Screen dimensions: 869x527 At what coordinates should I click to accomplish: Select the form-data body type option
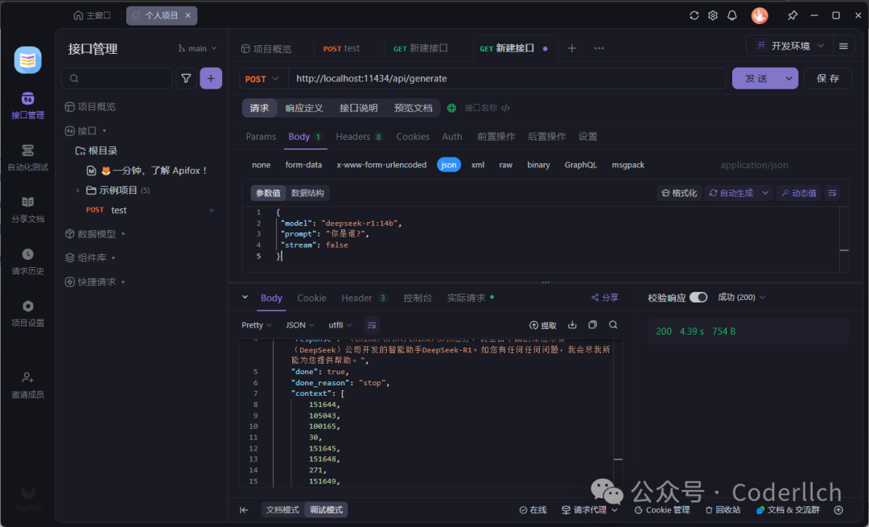(303, 165)
